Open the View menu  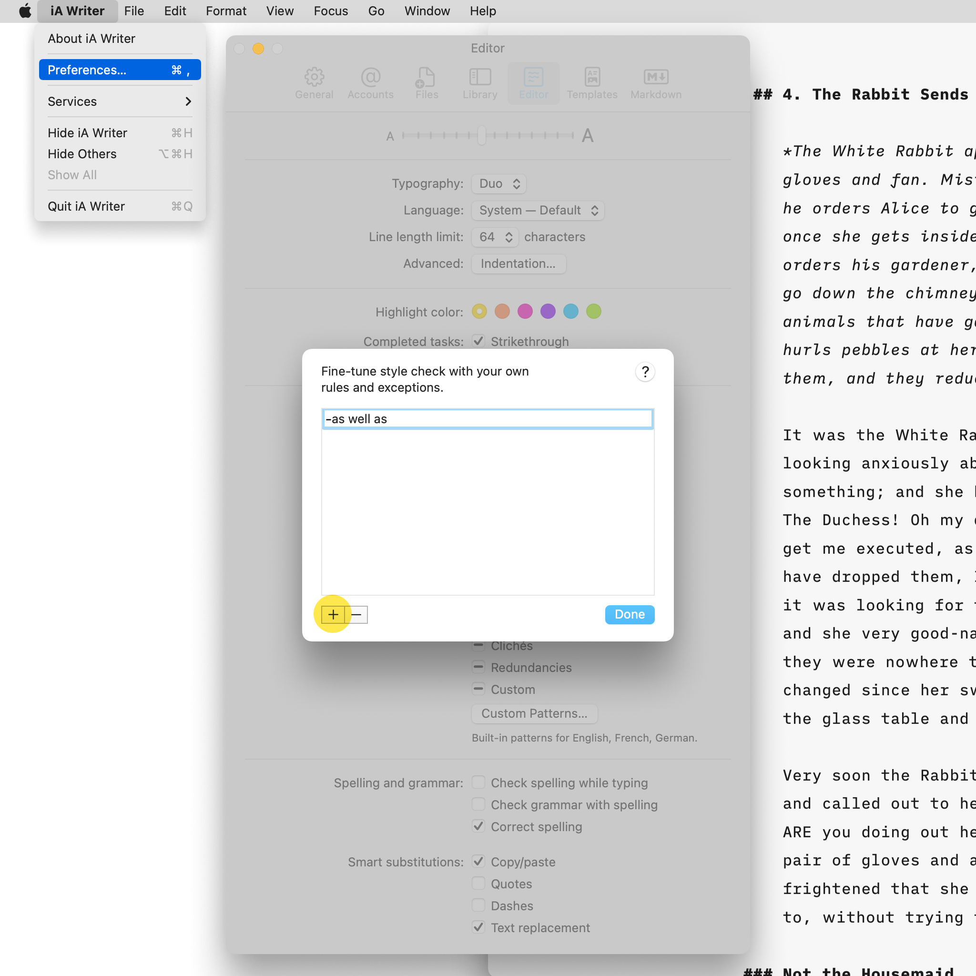[280, 11]
